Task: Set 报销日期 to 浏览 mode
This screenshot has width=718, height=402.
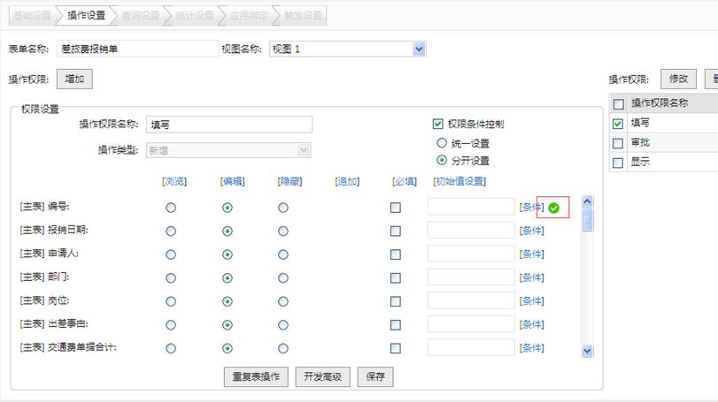Action: point(171,231)
